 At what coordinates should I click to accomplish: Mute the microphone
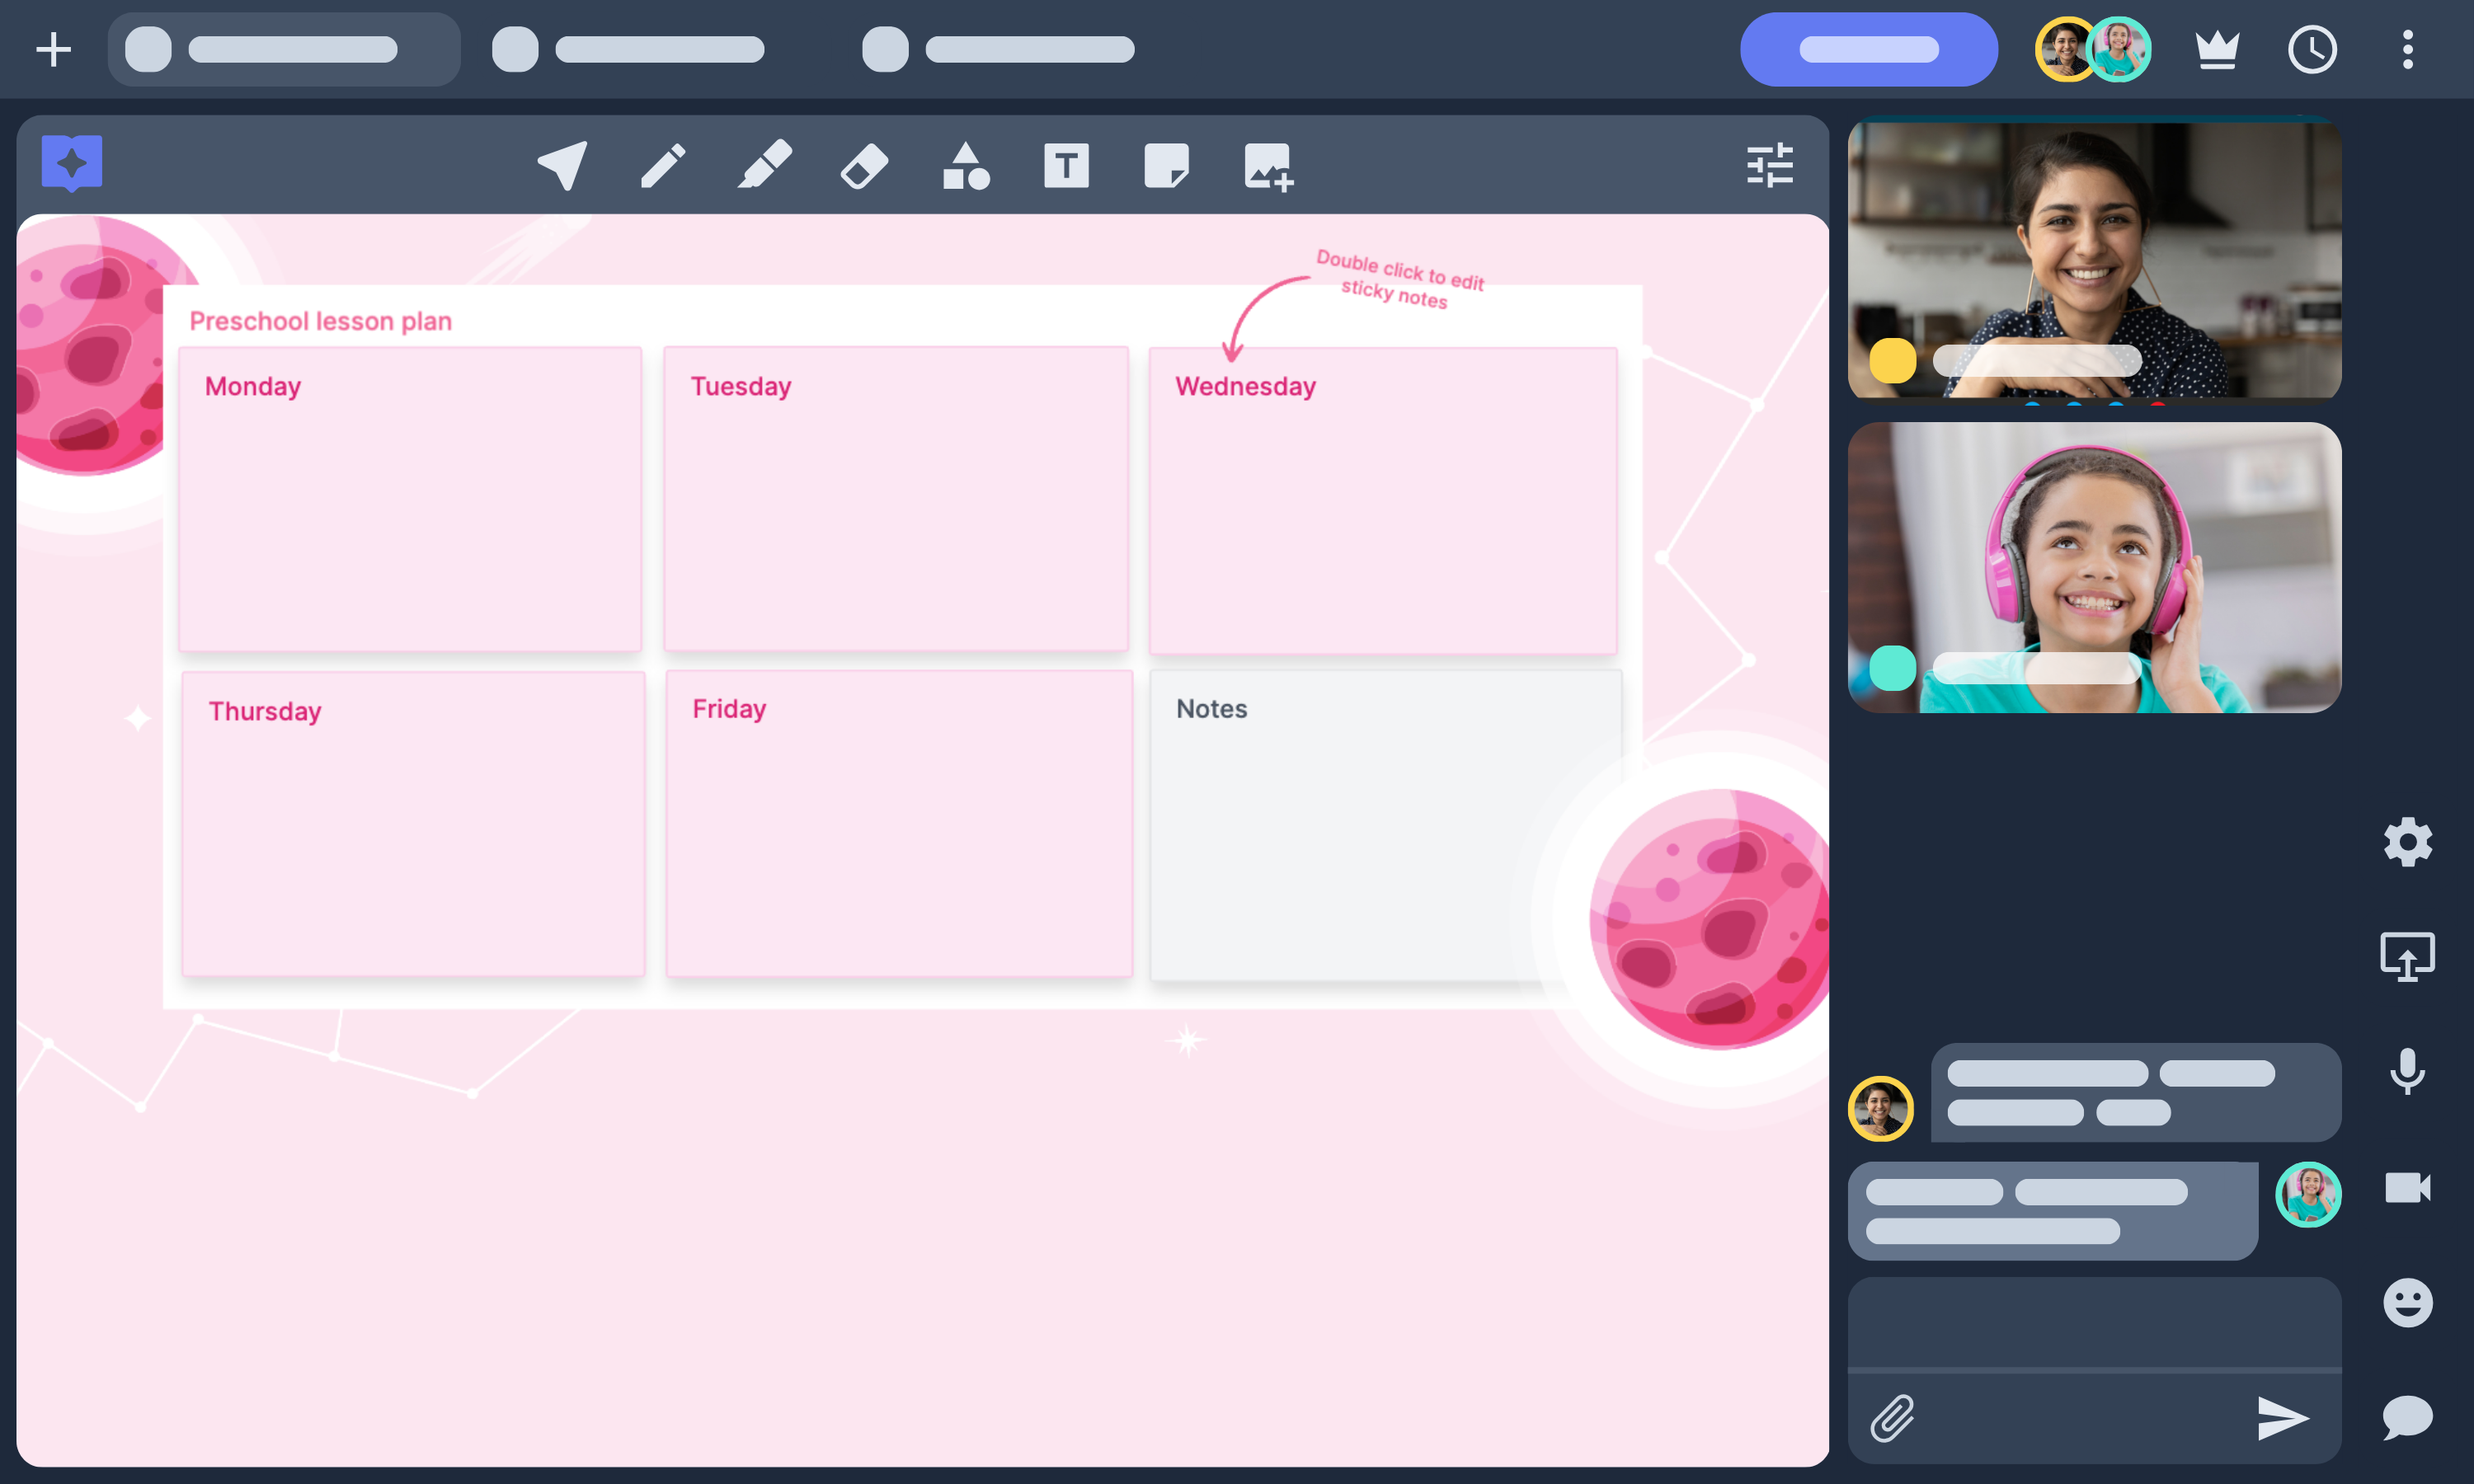point(2408,1072)
